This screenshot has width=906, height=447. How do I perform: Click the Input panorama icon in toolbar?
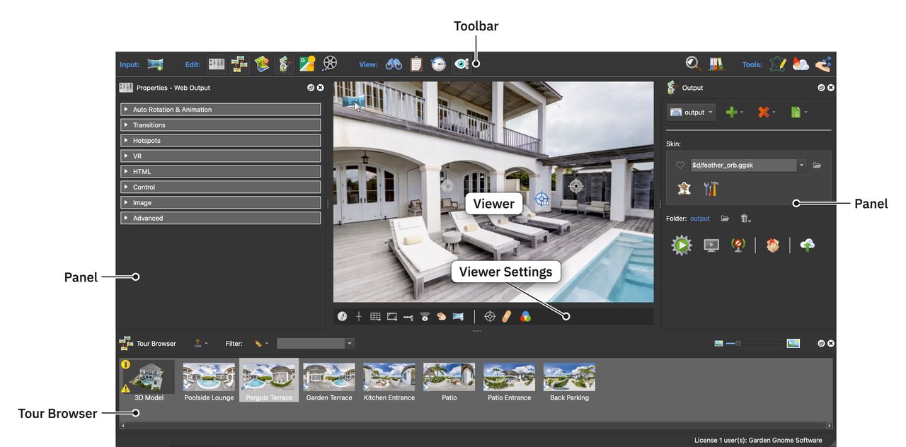tap(155, 64)
